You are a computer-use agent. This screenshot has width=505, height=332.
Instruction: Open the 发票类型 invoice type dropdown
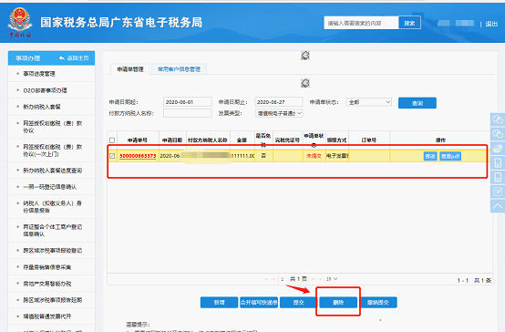click(279, 113)
